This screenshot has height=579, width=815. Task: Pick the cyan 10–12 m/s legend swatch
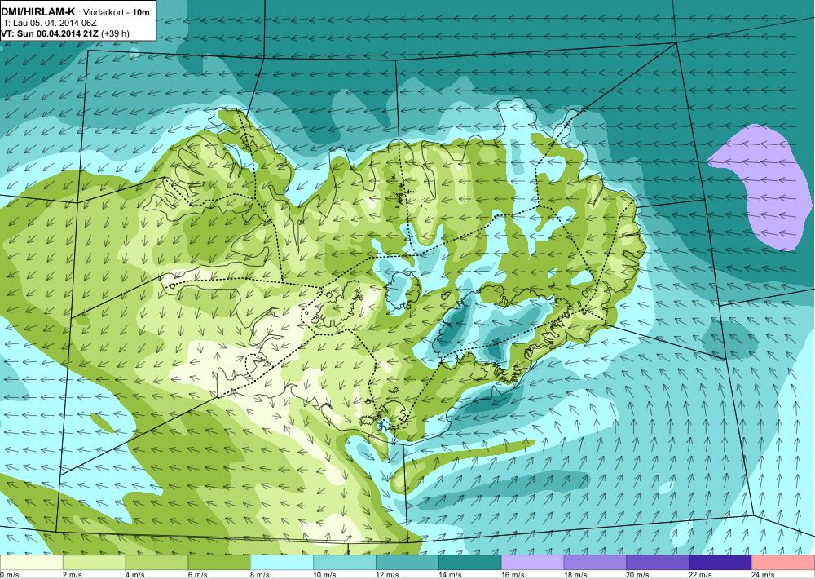345,563
